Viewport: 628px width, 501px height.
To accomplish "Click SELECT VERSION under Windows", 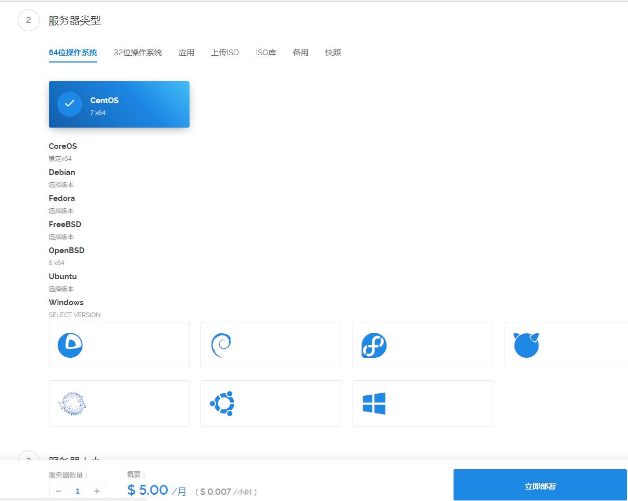I will 74,315.
